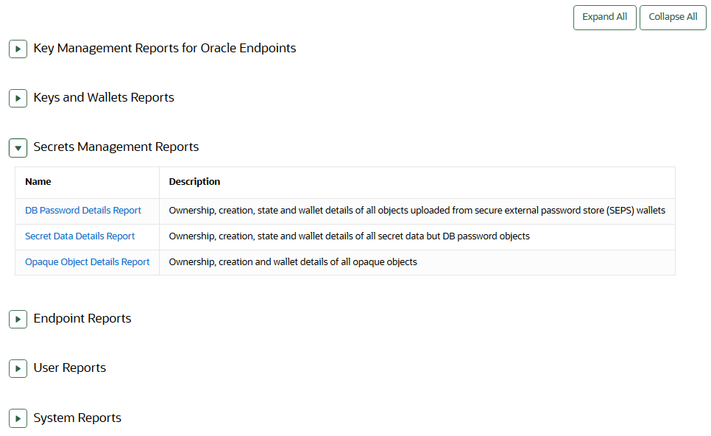Click the Expand All button

click(604, 17)
